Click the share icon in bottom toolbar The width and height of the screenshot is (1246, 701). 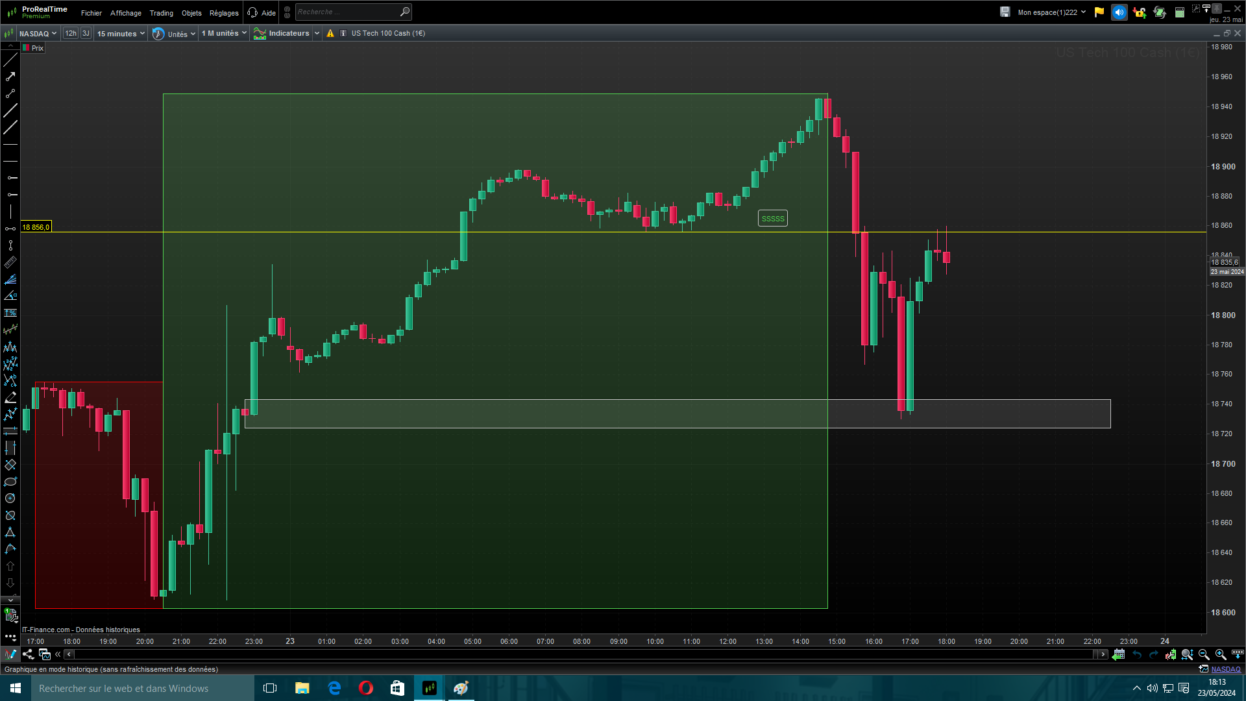point(28,654)
